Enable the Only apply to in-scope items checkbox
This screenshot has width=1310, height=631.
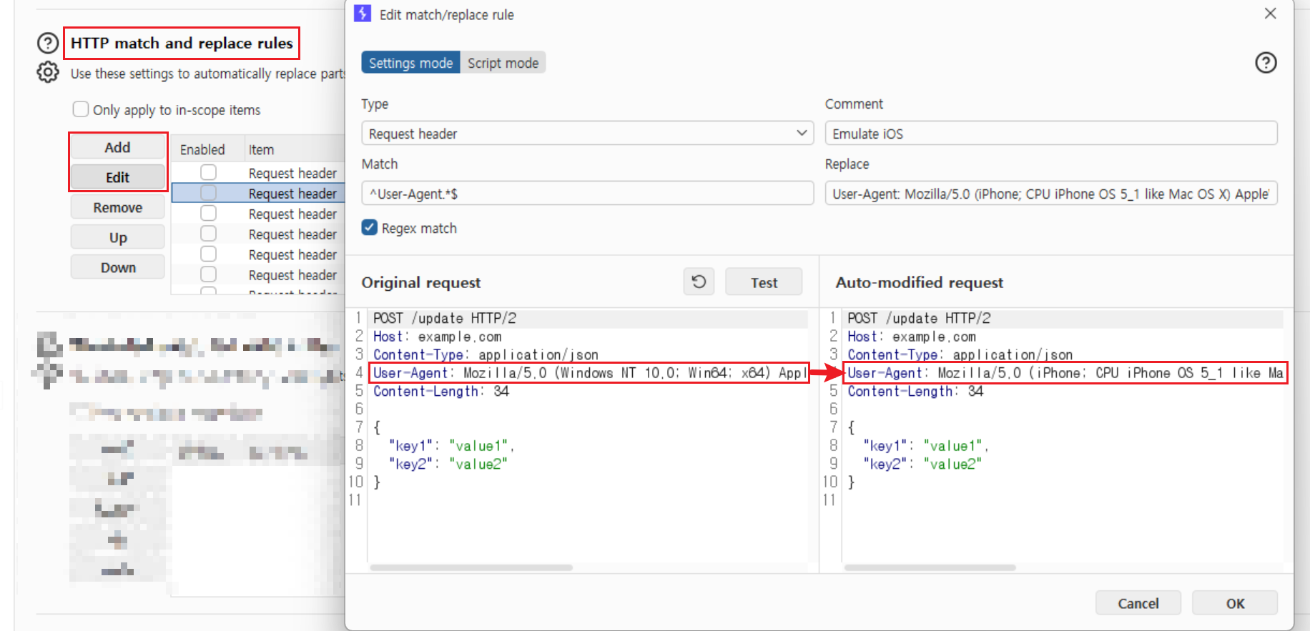coord(81,109)
